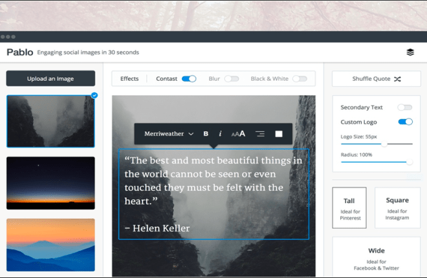The height and width of the screenshot is (278, 427).
Task: Enable the Blur effect
Action: click(x=231, y=79)
